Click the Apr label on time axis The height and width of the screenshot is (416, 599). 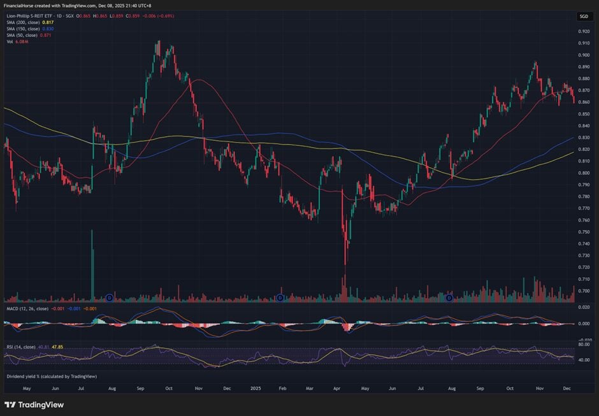click(x=337, y=387)
